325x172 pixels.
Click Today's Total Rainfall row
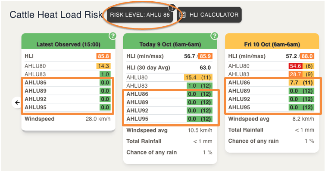point(169,141)
